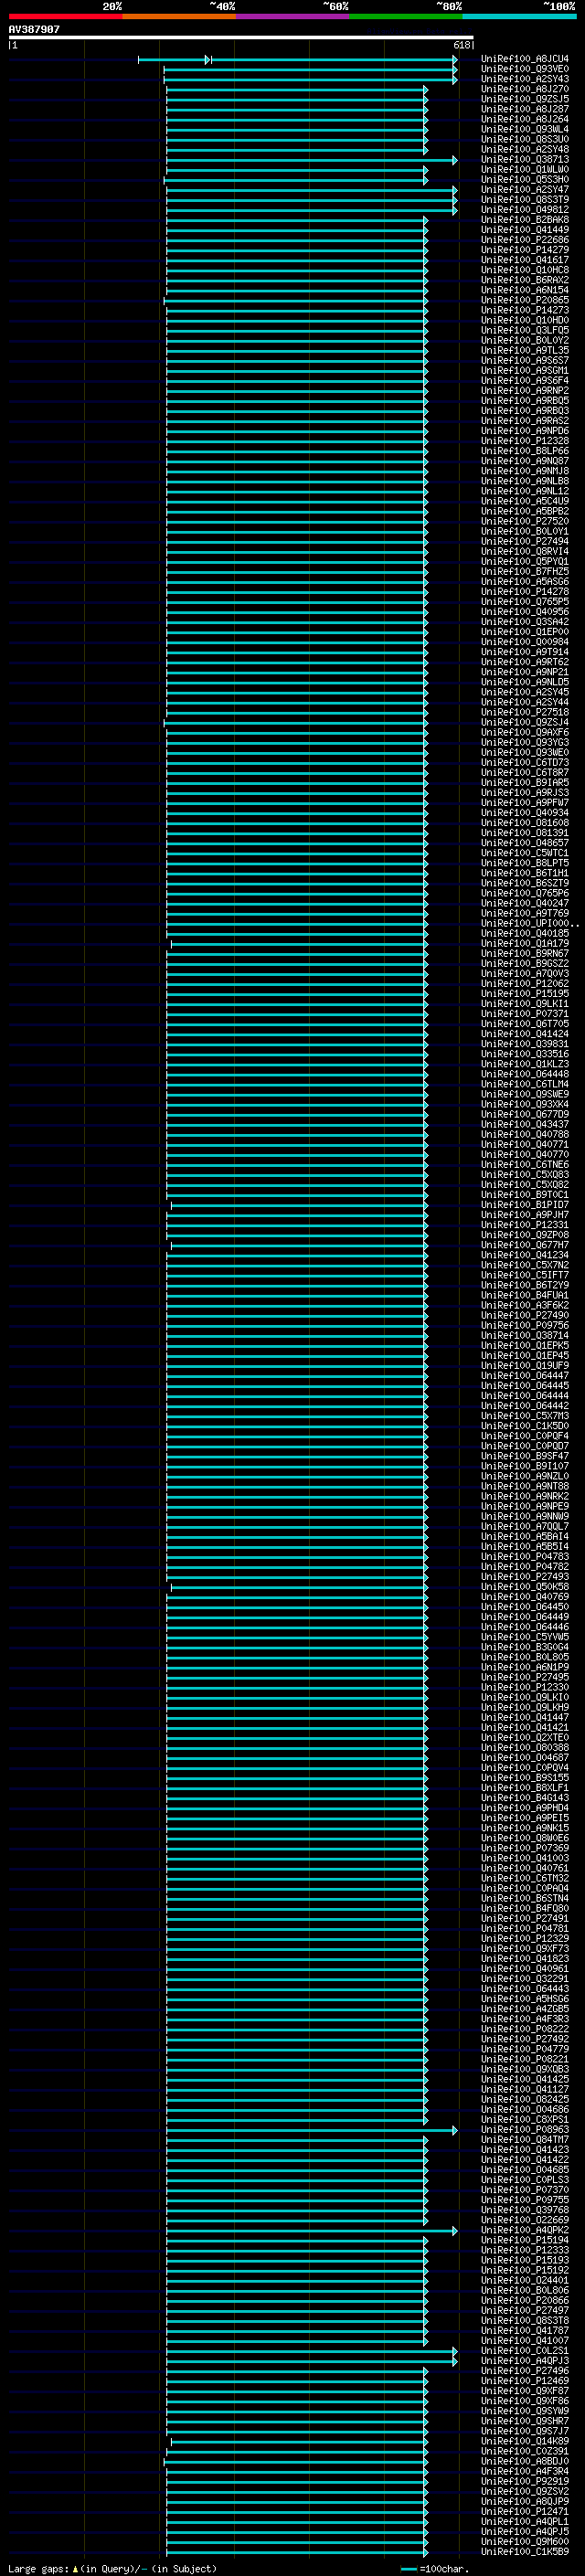The height and width of the screenshot is (2576, 585).
Task: Click the Large gaps legend text
Action: tap(112, 2568)
